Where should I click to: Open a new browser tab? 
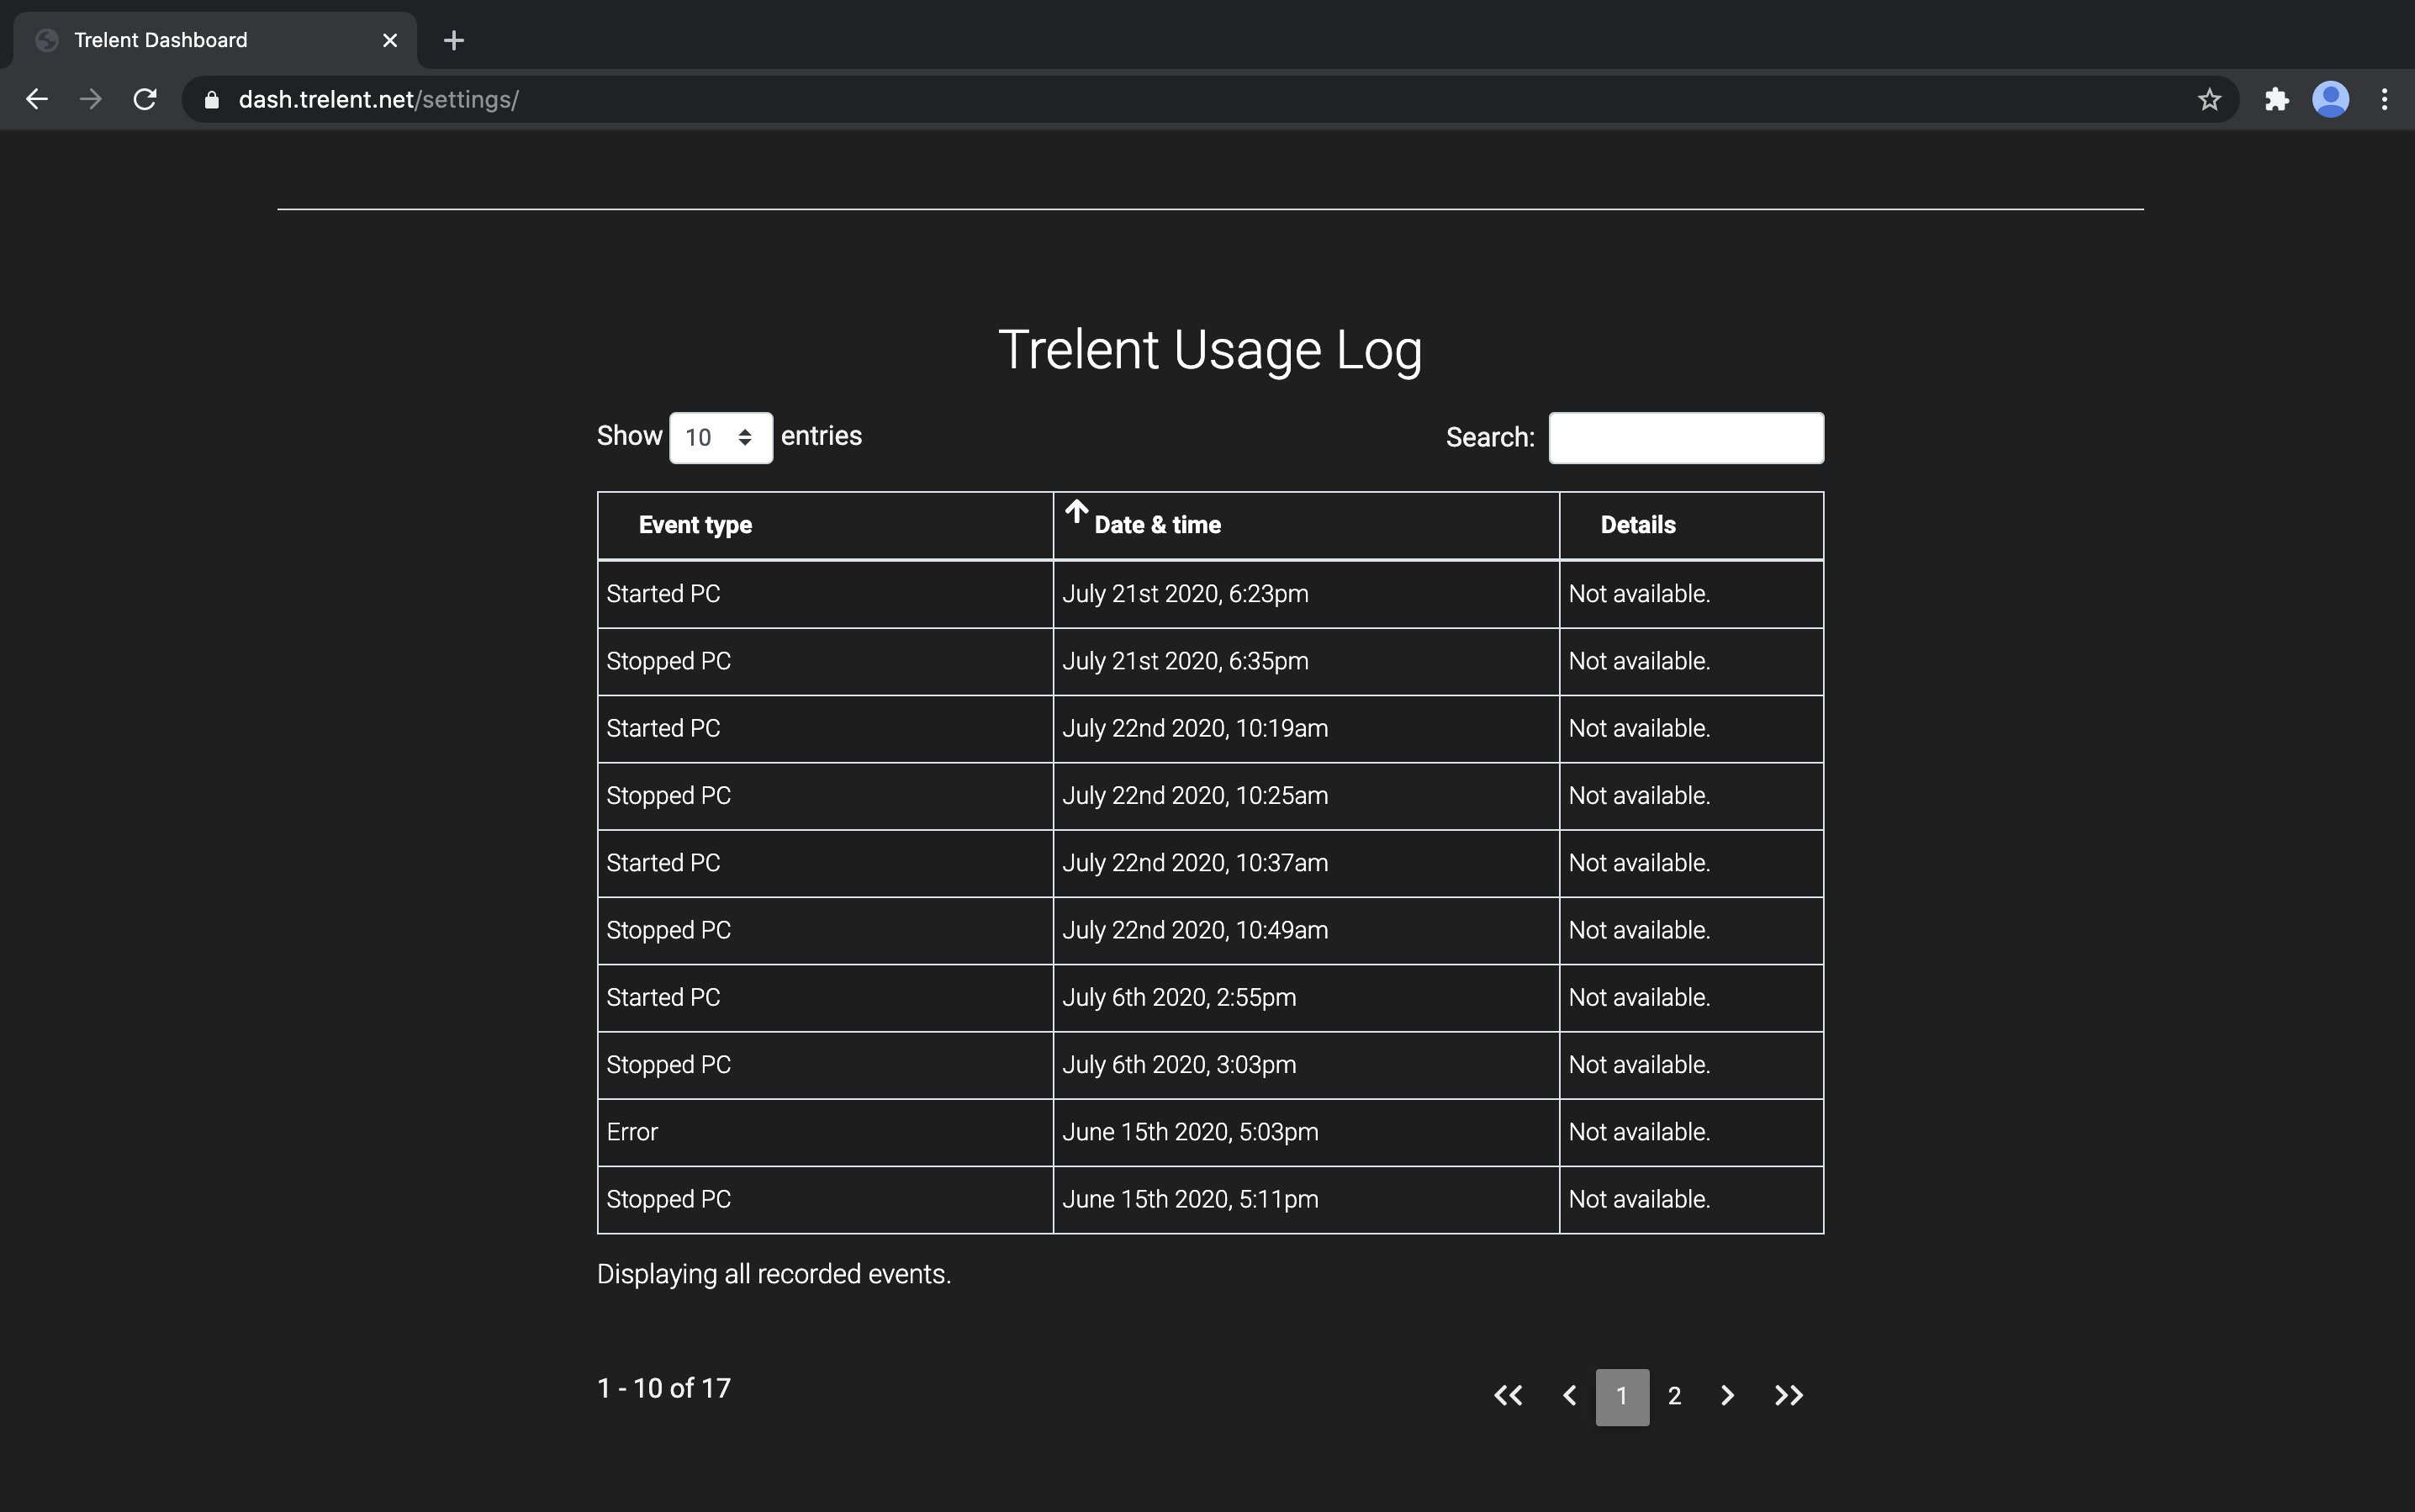point(453,40)
